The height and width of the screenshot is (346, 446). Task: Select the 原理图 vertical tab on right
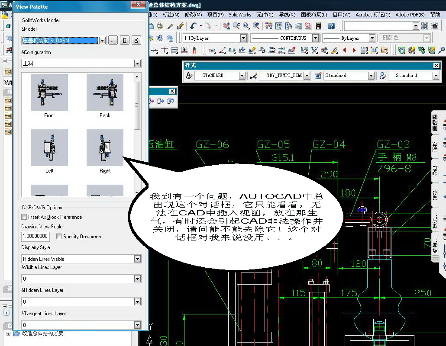coord(435,122)
